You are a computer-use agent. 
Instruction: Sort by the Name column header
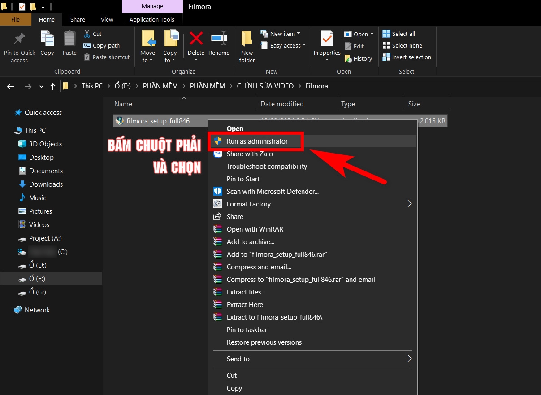pos(123,104)
